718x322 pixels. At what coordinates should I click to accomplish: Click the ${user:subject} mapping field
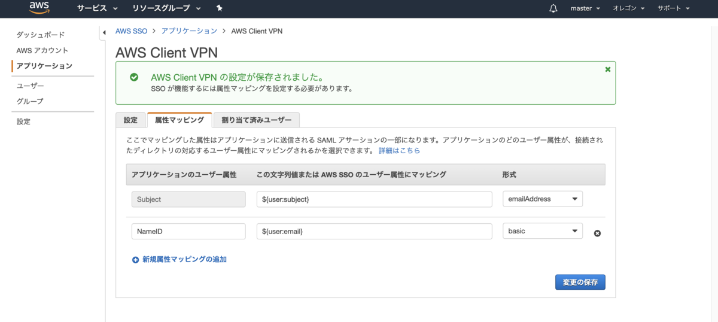tap(374, 199)
